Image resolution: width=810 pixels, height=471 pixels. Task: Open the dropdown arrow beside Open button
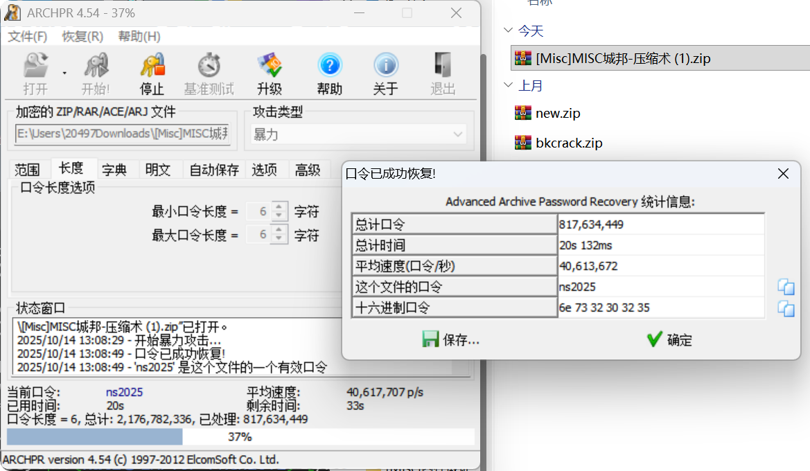click(64, 73)
